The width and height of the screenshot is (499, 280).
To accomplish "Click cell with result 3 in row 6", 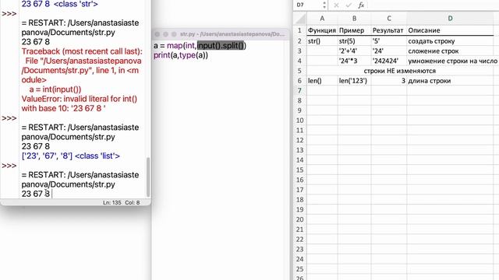I will point(389,81).
